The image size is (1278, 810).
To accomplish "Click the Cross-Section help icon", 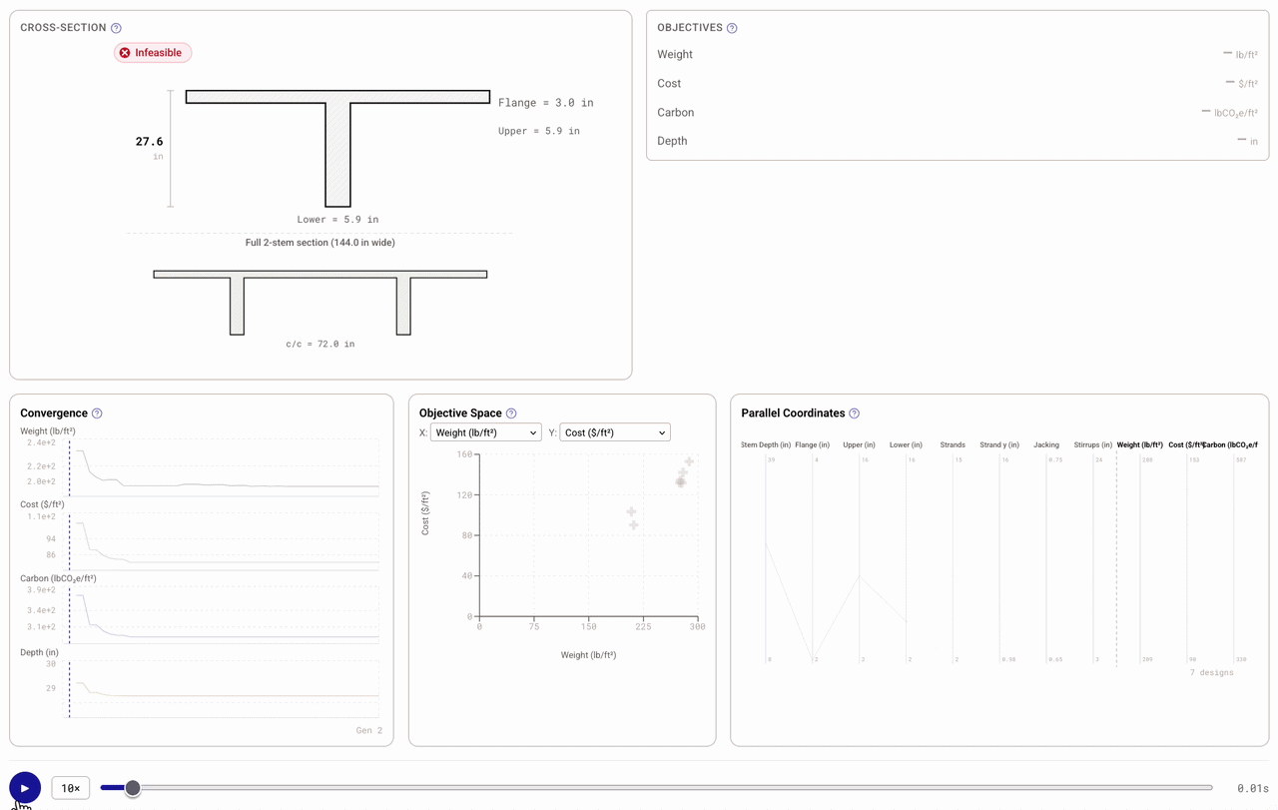I will (x=116, y=28).
